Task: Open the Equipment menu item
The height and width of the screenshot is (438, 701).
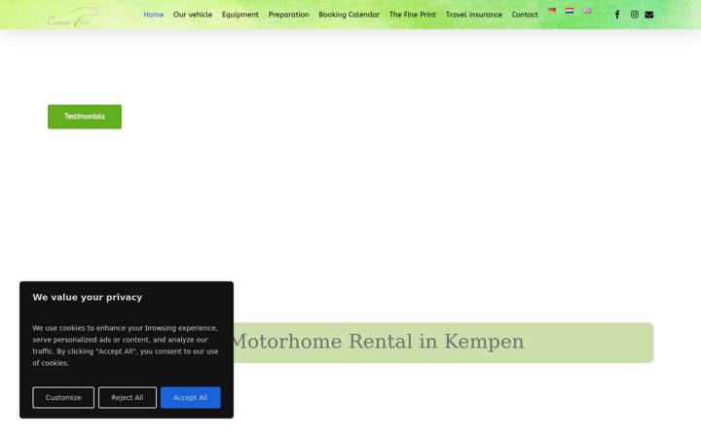Action: [x=240, y=15]
